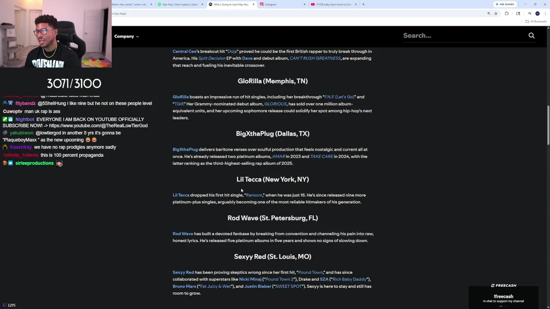This screenshot has width=550, height=309.
Task: Open the Rod Wave artist link in paragraph
Action: click(183, 234)
